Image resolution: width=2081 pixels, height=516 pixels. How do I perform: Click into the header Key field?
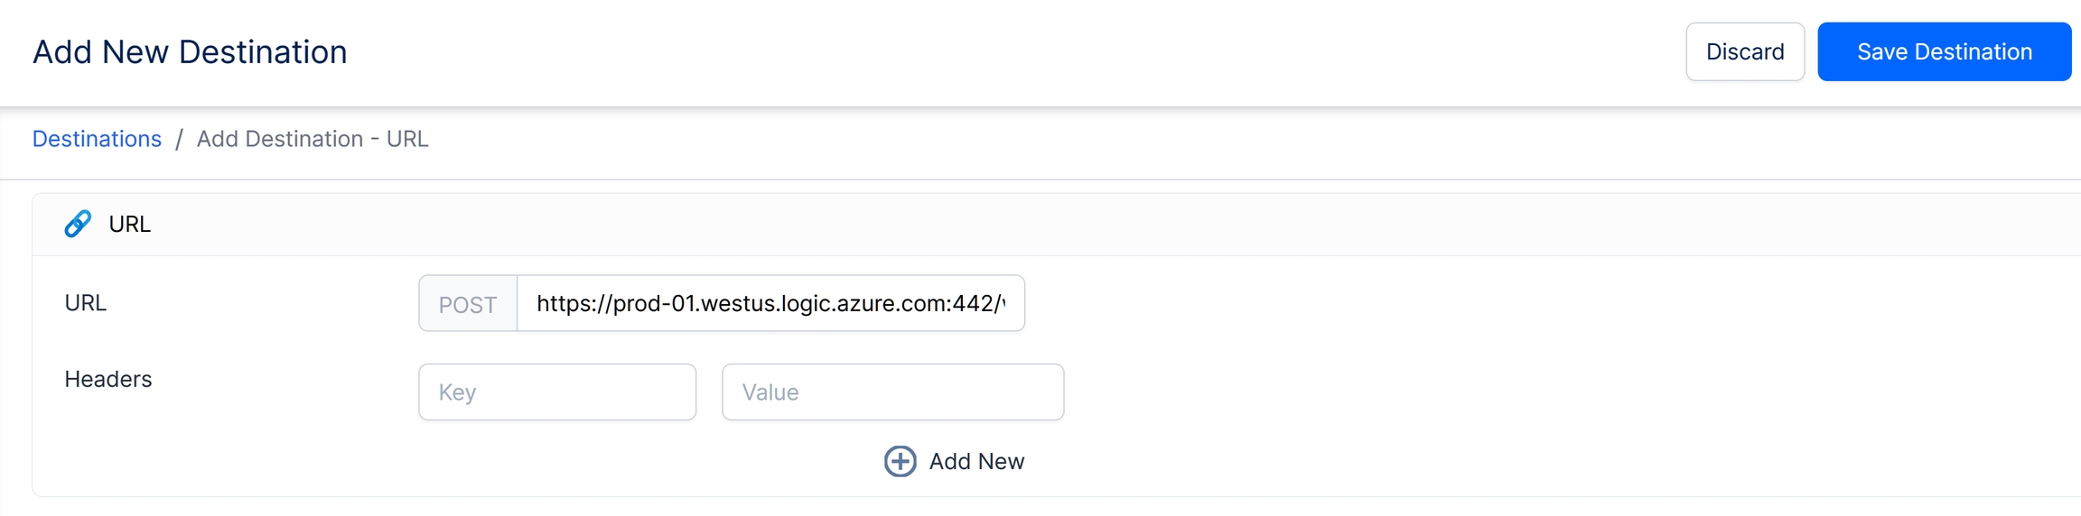click(x=557, y=392)
